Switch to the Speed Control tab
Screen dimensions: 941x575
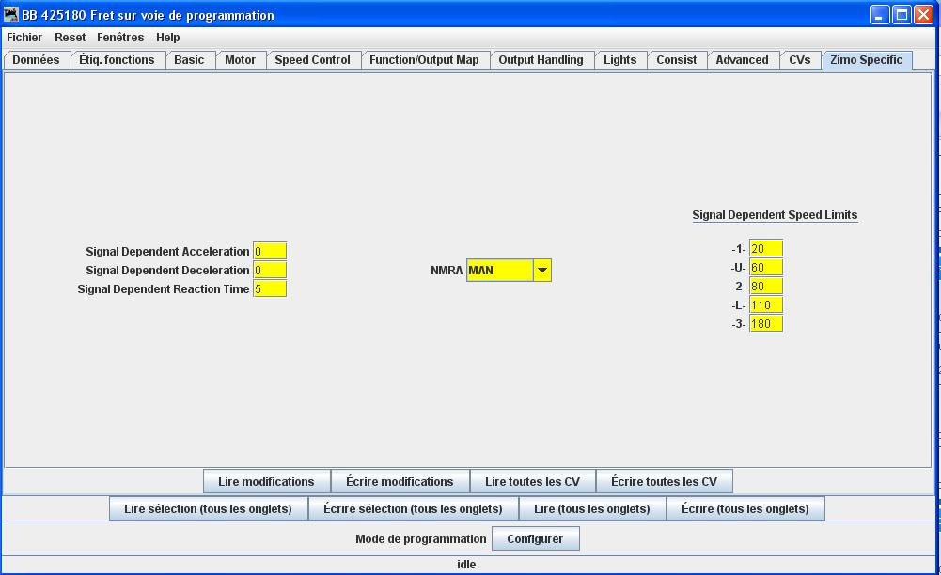point(312,60)
